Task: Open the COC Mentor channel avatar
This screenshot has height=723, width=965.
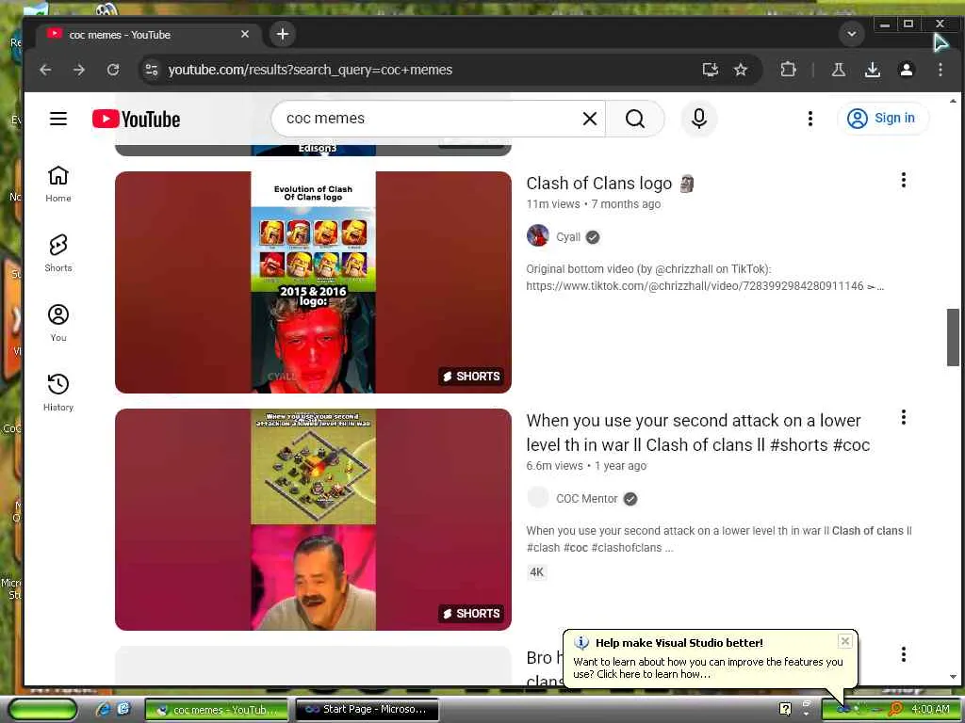Action: pos(538,497)
